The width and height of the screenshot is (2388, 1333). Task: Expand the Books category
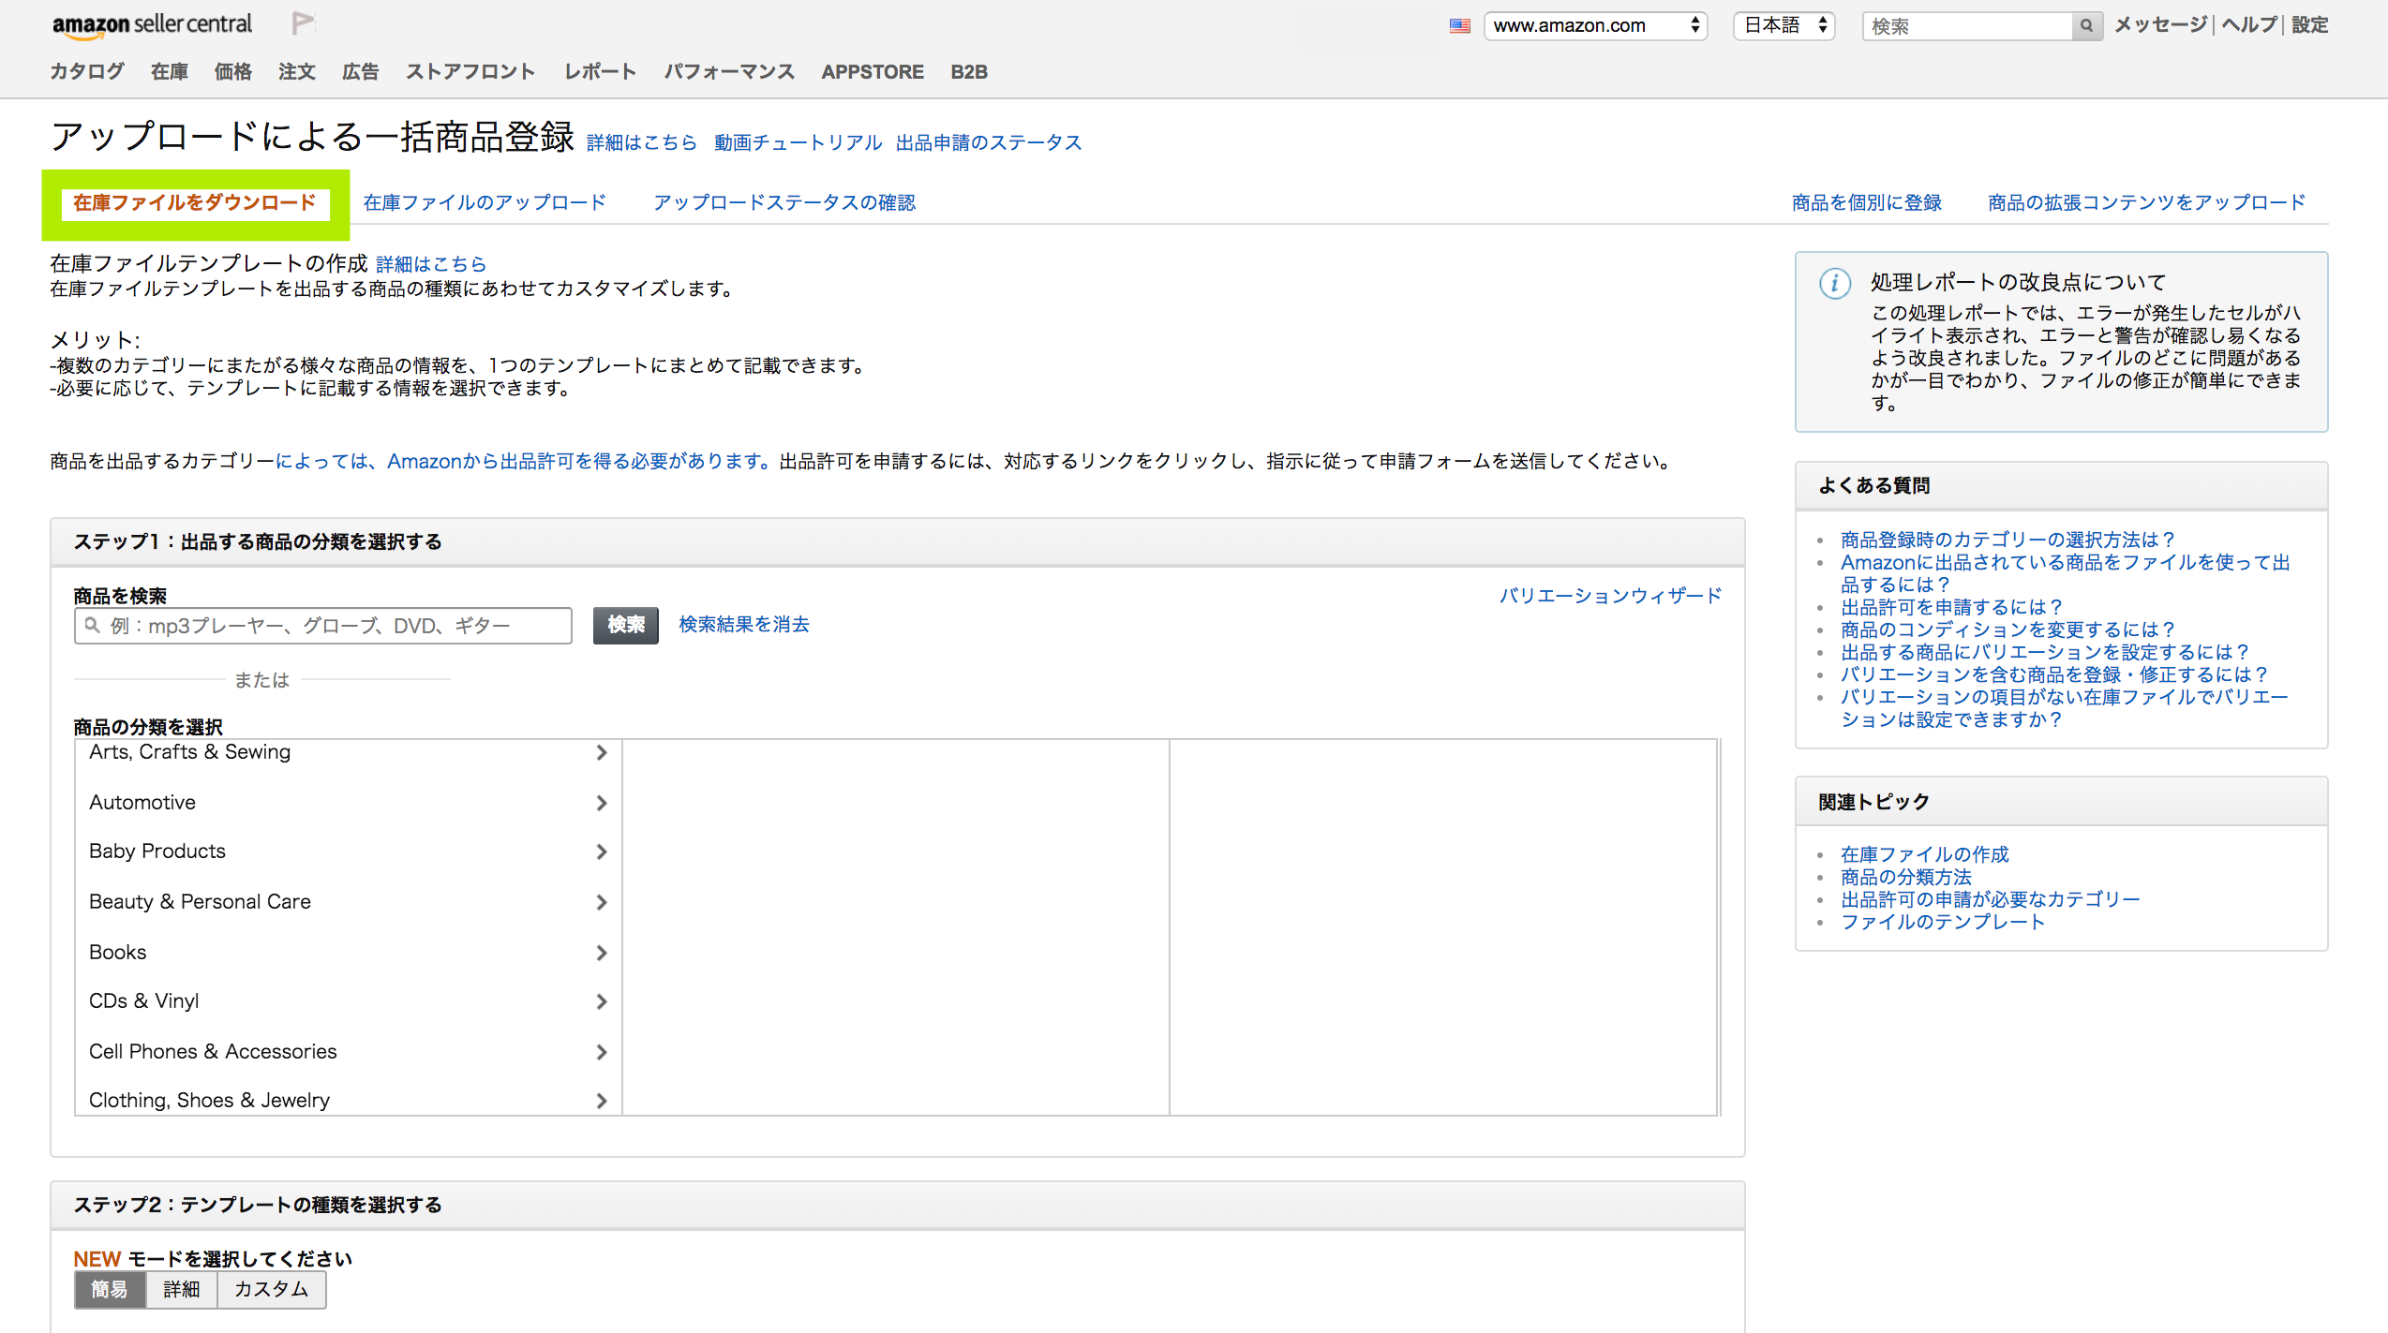click(x=602, y=954)
